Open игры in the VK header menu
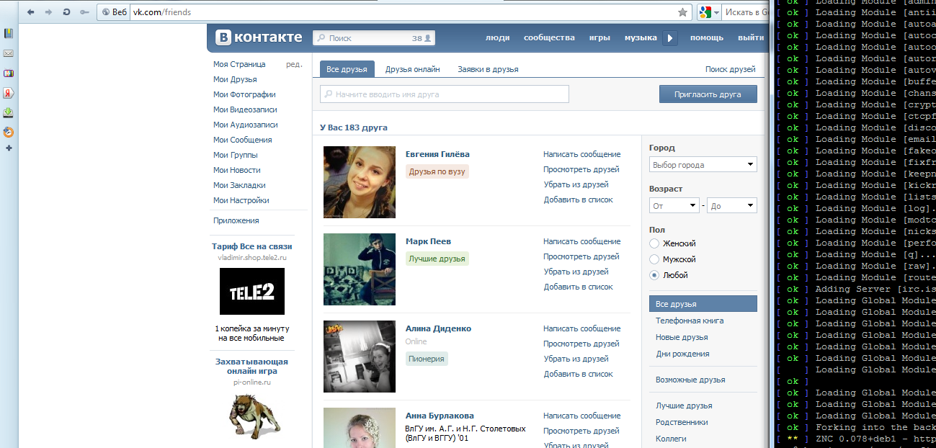Viewport: 936px width, 448px height. tap(600, 37)
